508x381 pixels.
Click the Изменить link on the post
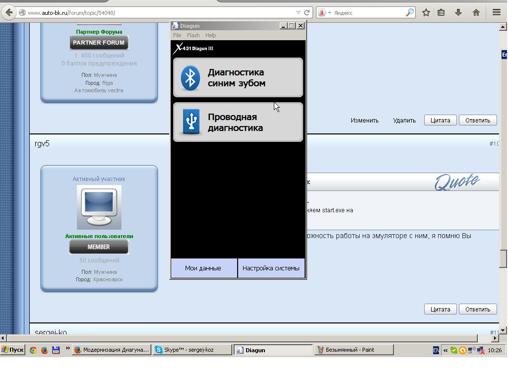pos(365,120)
